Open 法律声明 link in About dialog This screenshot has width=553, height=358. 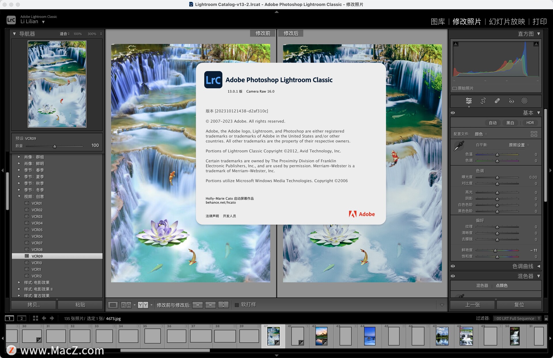212,216
